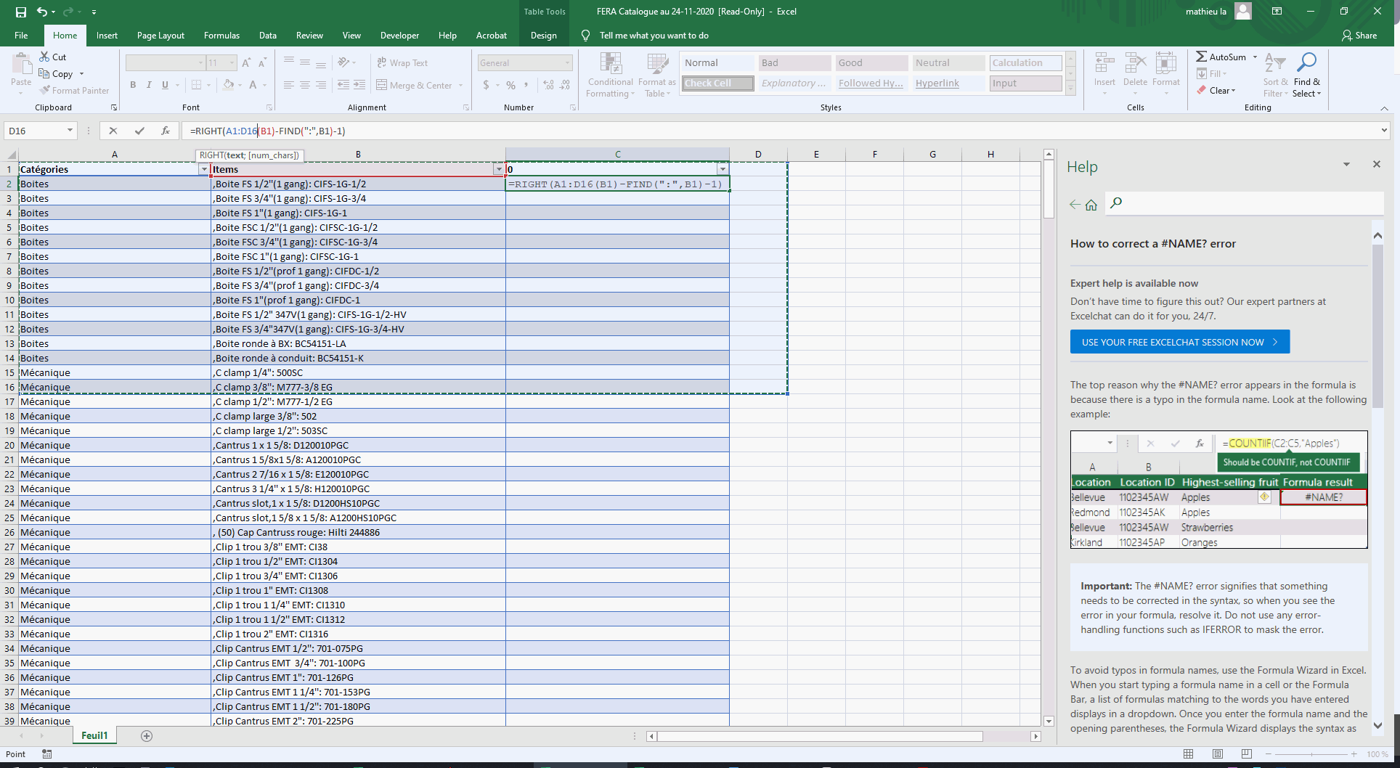Viewport: 1400px width, 768px height.
Task: Open the Formulas ribbon tab
Action: (221, 36)
